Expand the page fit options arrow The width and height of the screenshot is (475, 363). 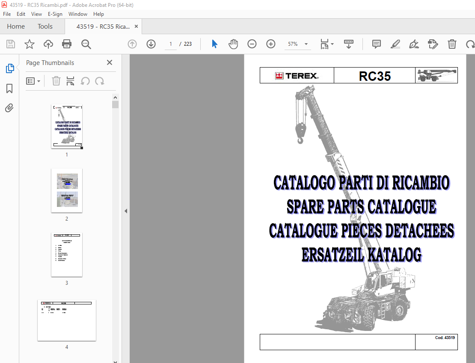[x=332, y=44]
